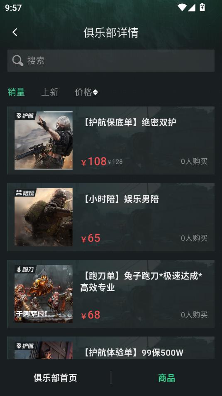Viewport: 222px width, 396px height.
Task: Click the 陪玩 badge icon
Action: (x=25, y=192)
